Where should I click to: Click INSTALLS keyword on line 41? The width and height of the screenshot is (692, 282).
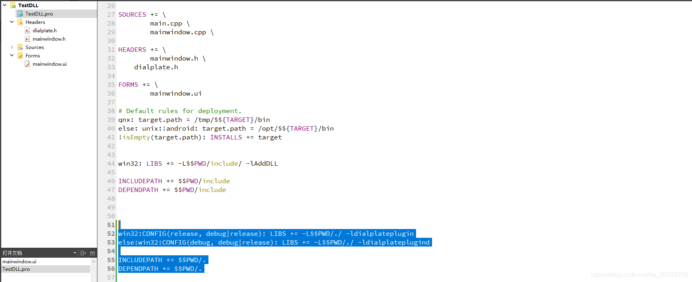coord(226,137)
